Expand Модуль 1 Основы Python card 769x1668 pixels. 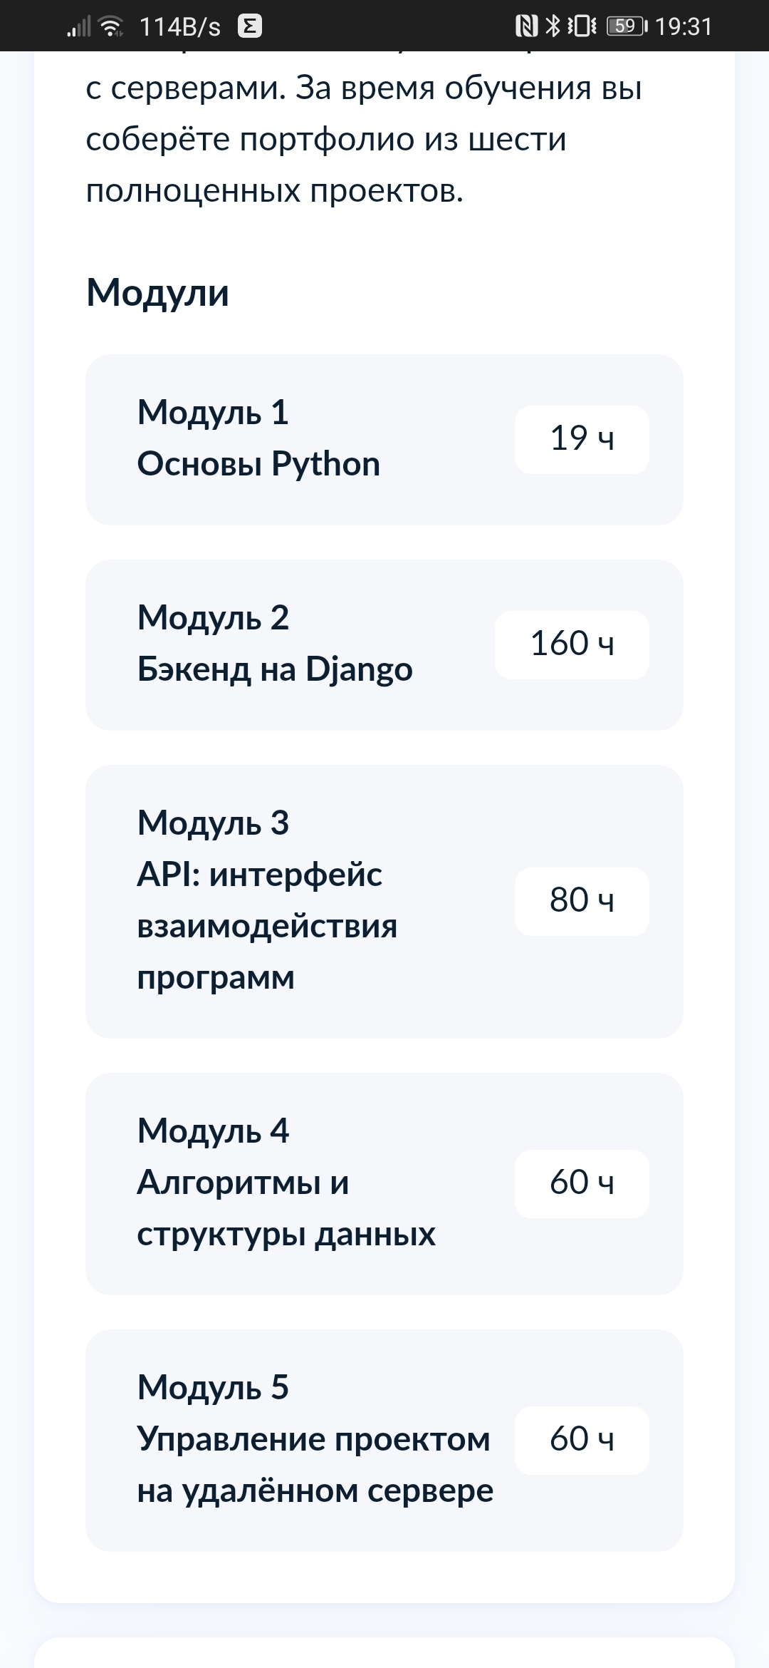[285, 439]
